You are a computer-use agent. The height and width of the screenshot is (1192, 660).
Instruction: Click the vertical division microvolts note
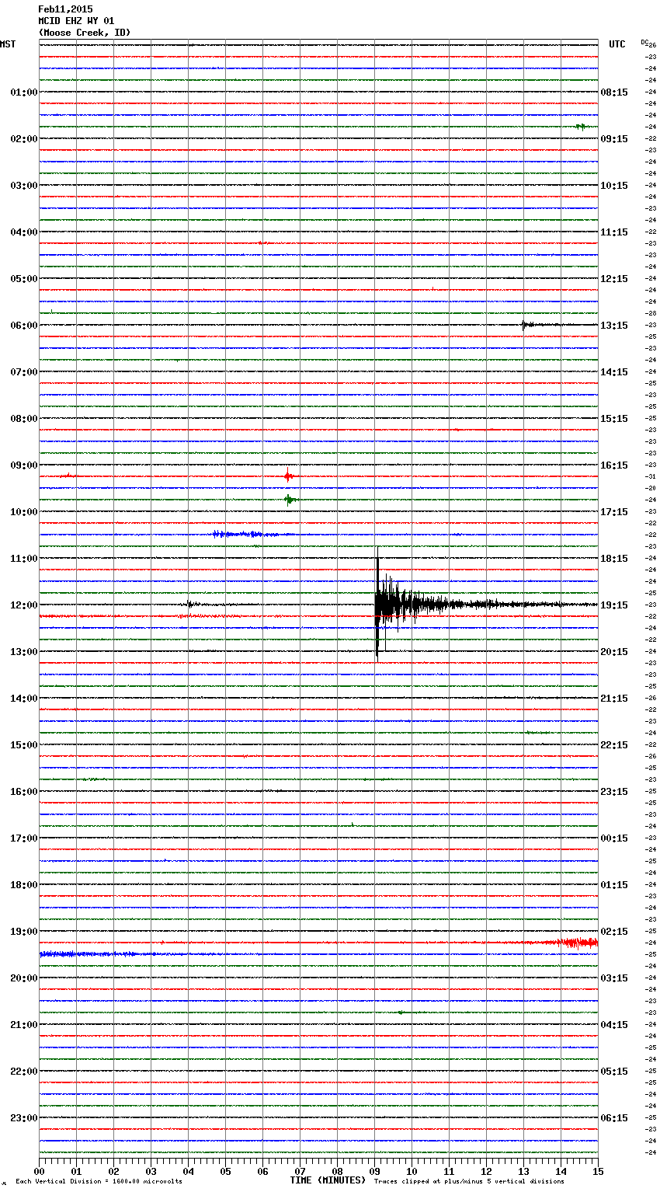99,1181
